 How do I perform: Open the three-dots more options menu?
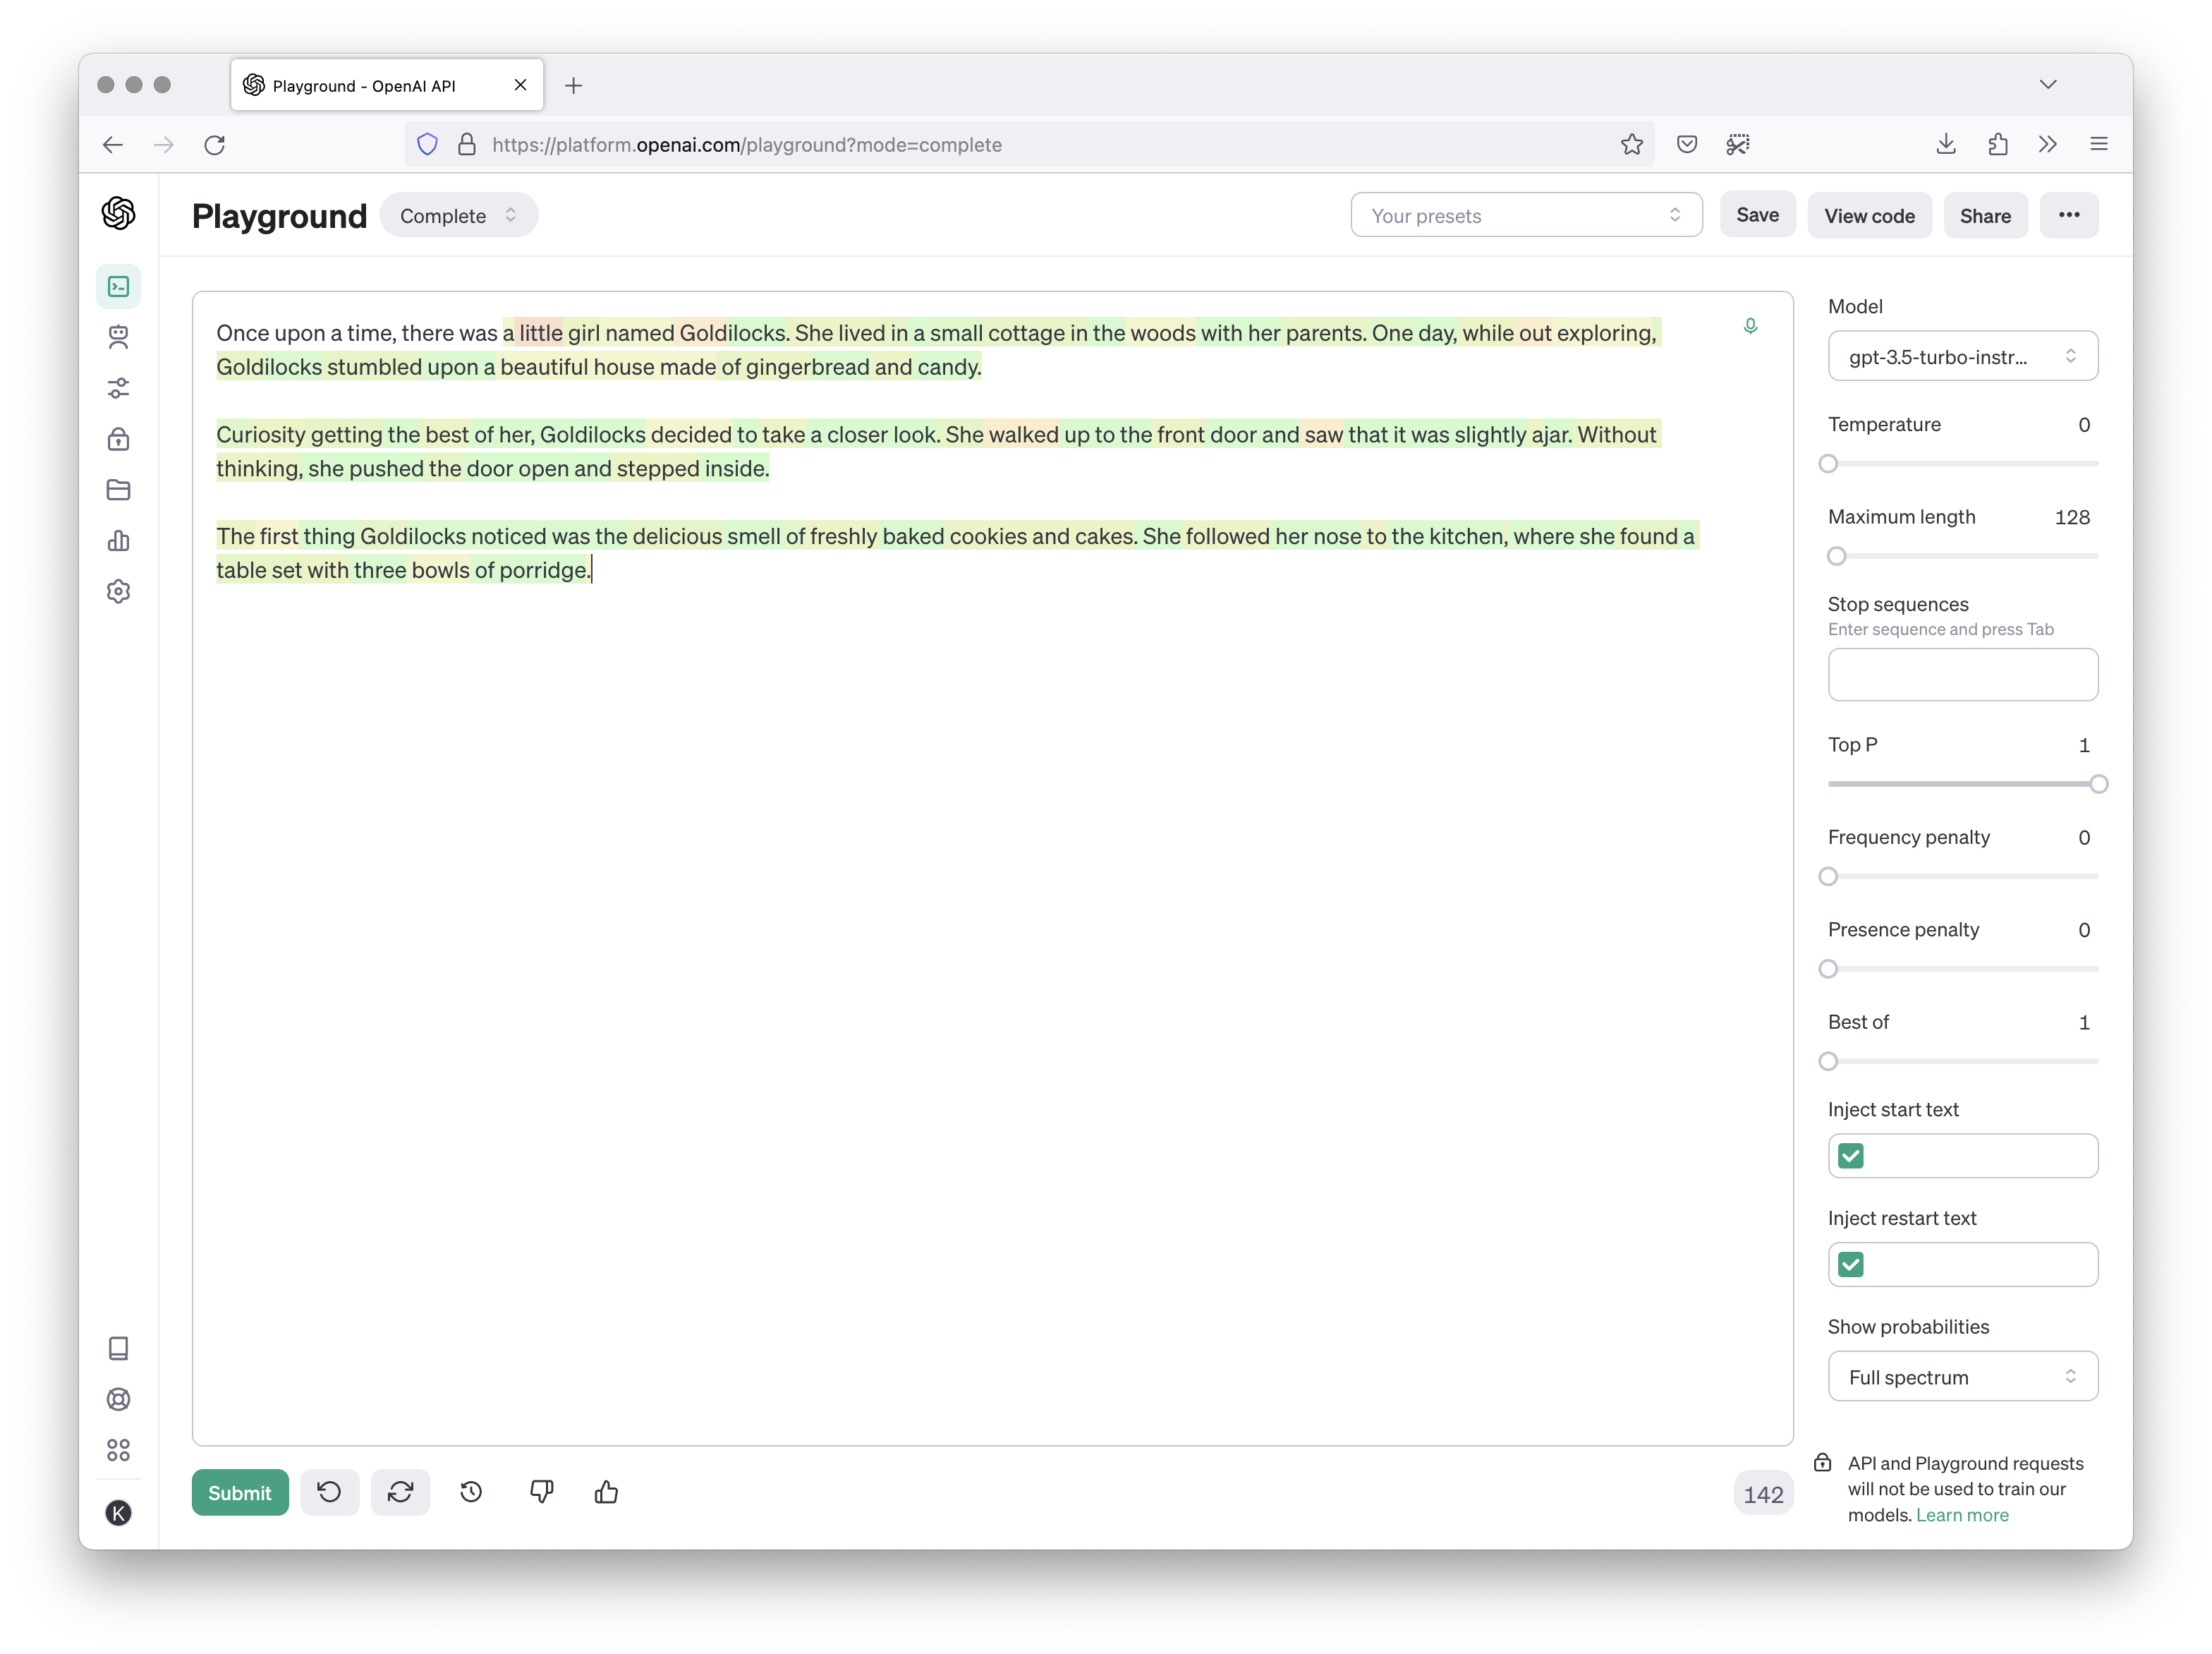tap(2068, 215)
